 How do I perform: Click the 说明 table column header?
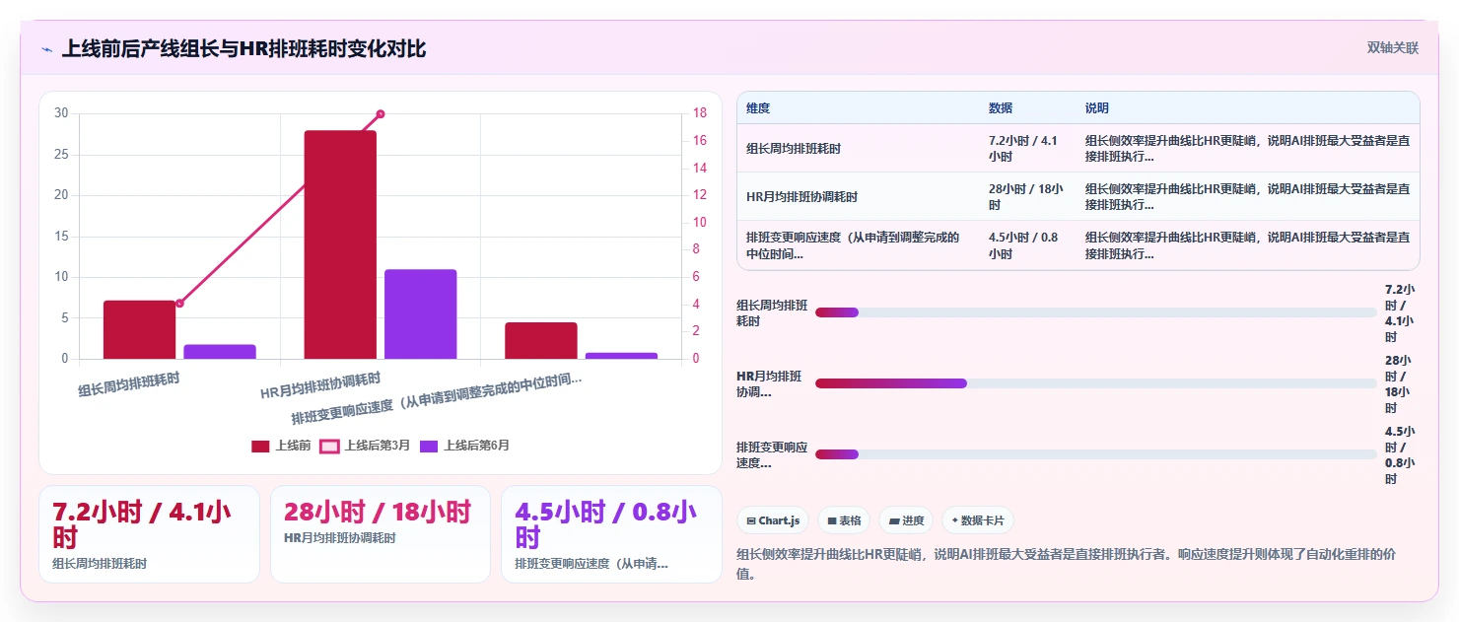[1097, 108]
